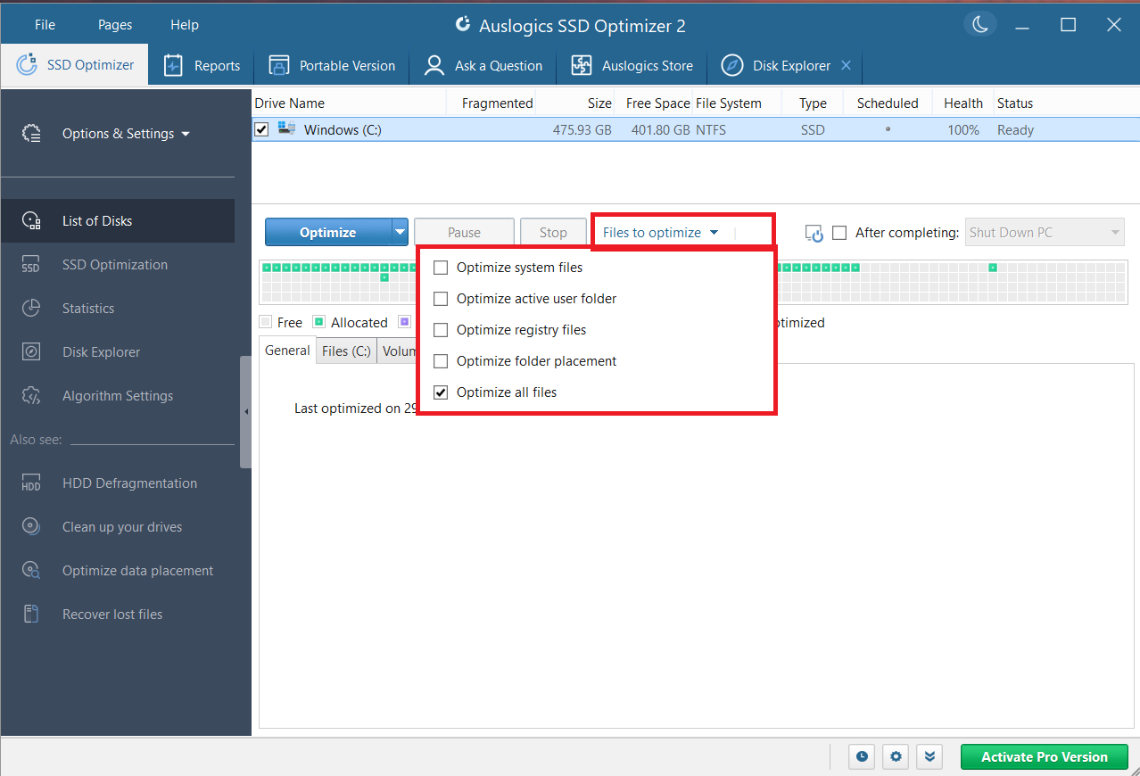Enable Optimize system files
Image resolution: width=1140 pixels, height=776 pixels.
pos(440,267)
